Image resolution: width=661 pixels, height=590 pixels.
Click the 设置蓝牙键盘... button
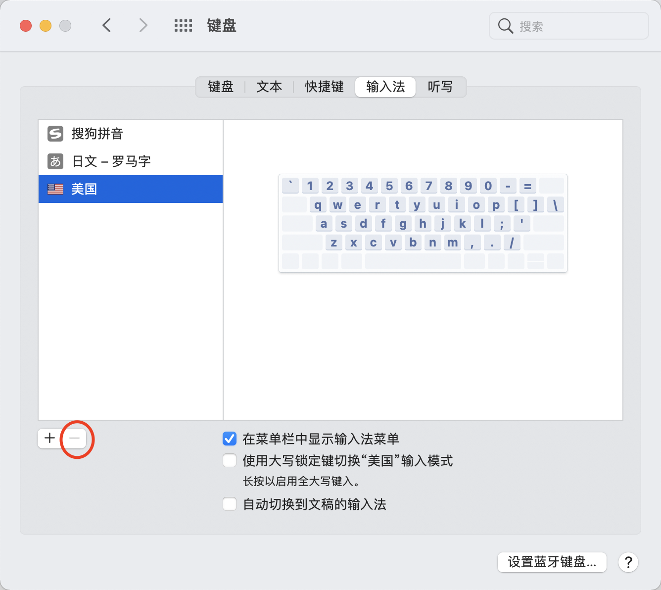tap(552, 562)
